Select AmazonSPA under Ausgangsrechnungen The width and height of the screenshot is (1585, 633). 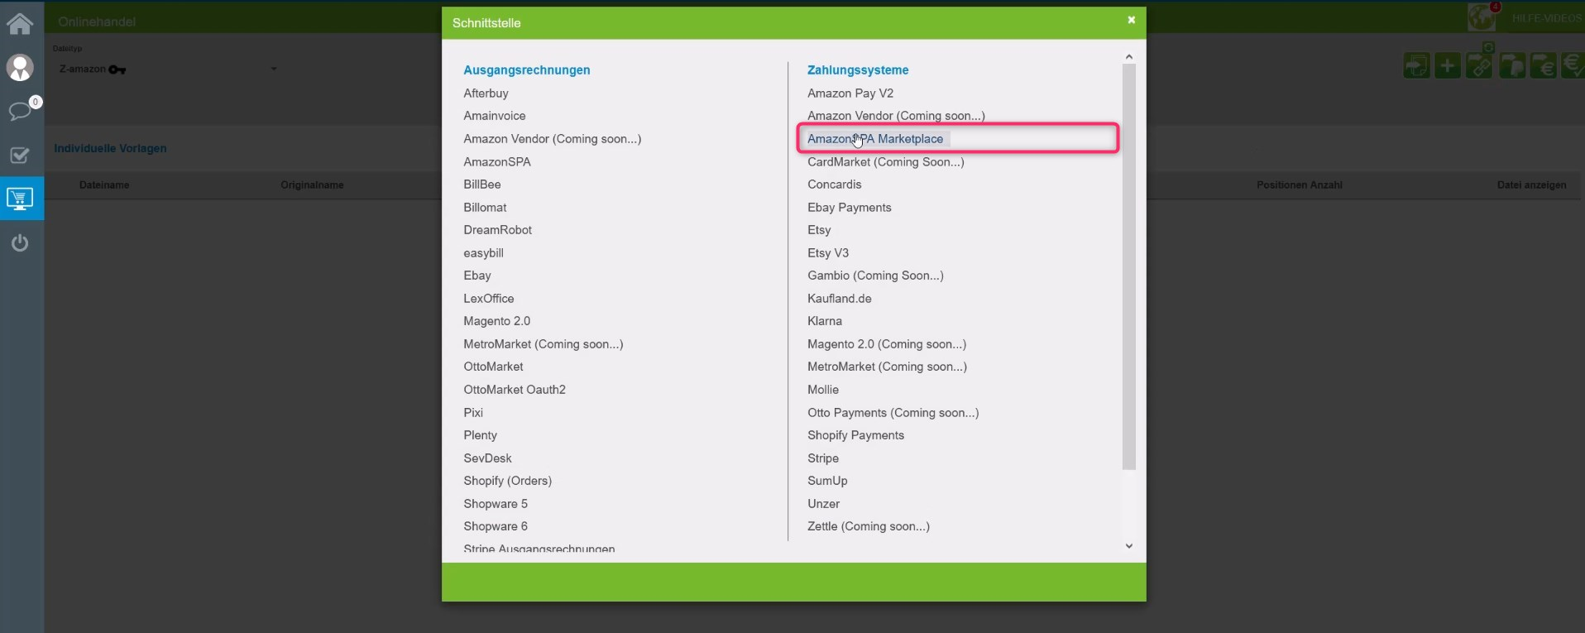(x=497, y=162)
